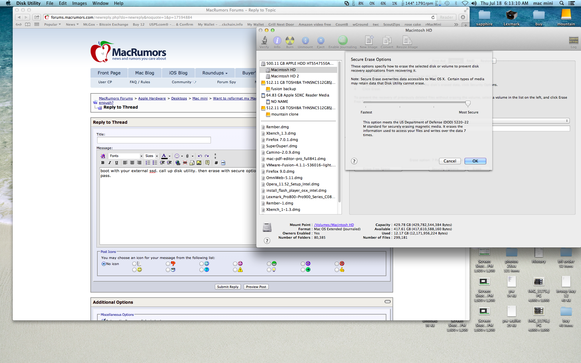
Task: Select the warning triangle post icon radio
Action: (x=235, y=270)
